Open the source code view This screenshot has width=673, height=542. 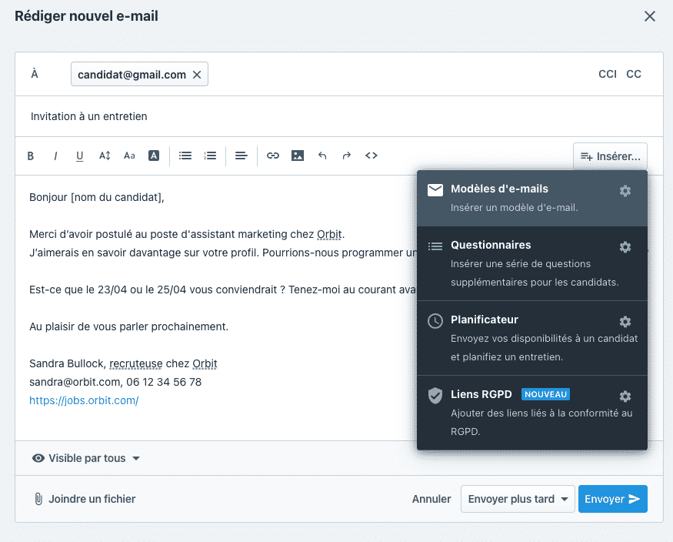click(371, 156)
